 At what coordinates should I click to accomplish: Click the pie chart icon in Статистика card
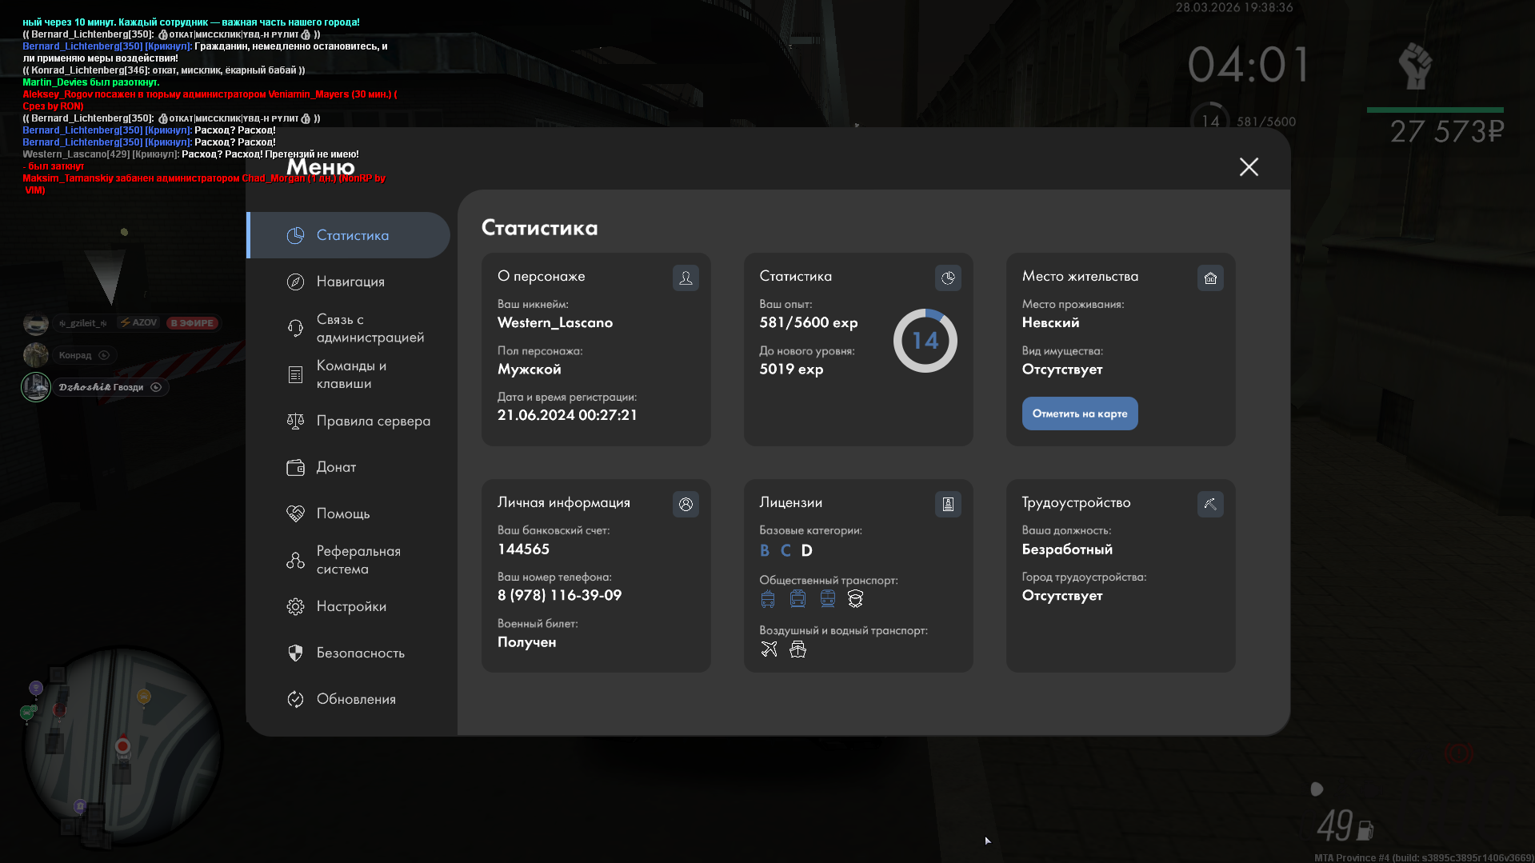tap(948, 278)
